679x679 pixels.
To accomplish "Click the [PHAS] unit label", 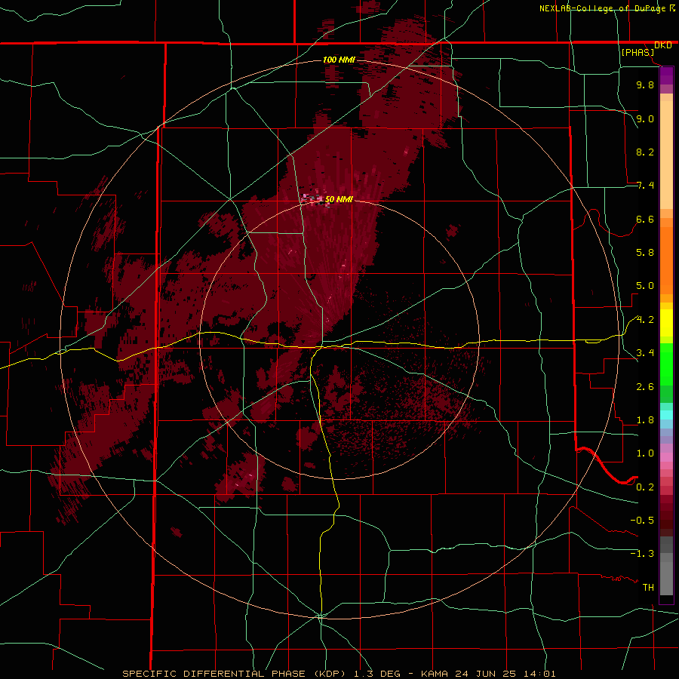I will click(638, 53).
